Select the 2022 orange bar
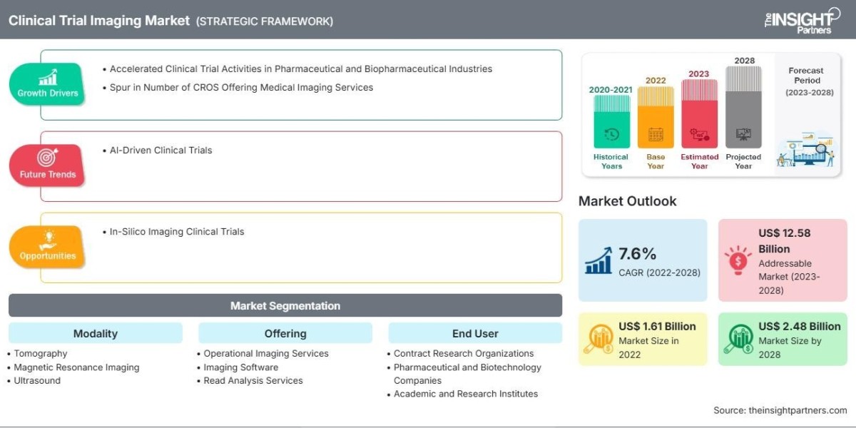This screenshot has width=856, height=428. tap(656, 117)
